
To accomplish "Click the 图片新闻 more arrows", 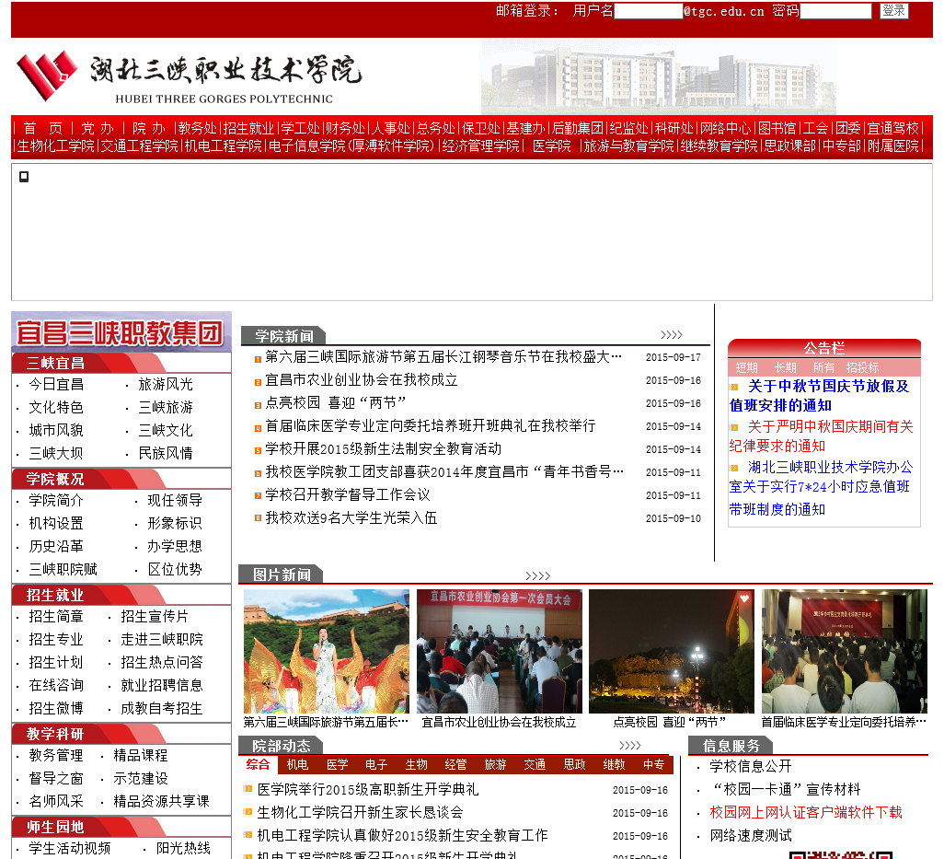I will tap(537, 575).
